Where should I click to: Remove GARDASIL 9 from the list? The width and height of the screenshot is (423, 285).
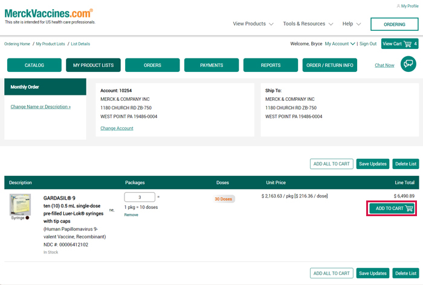131,215
